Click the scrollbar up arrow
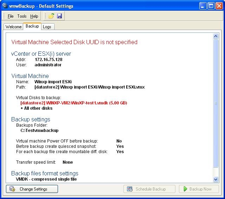Viewport: 225px width, 199px height. (x=216, y=36)
